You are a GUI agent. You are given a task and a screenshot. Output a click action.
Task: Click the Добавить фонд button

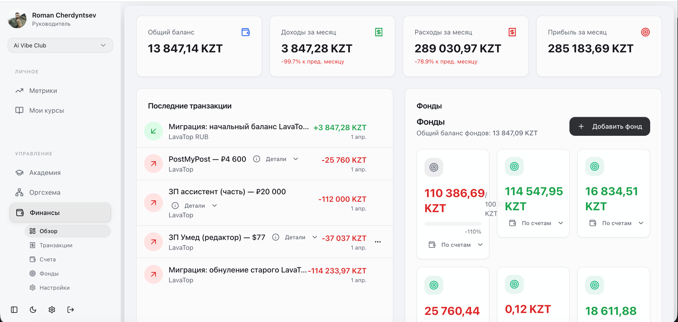coord(610,127)
